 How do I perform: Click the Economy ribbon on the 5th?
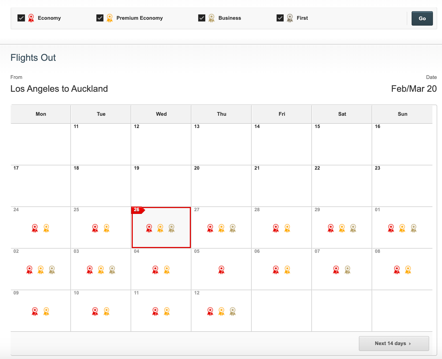(221, 270)
